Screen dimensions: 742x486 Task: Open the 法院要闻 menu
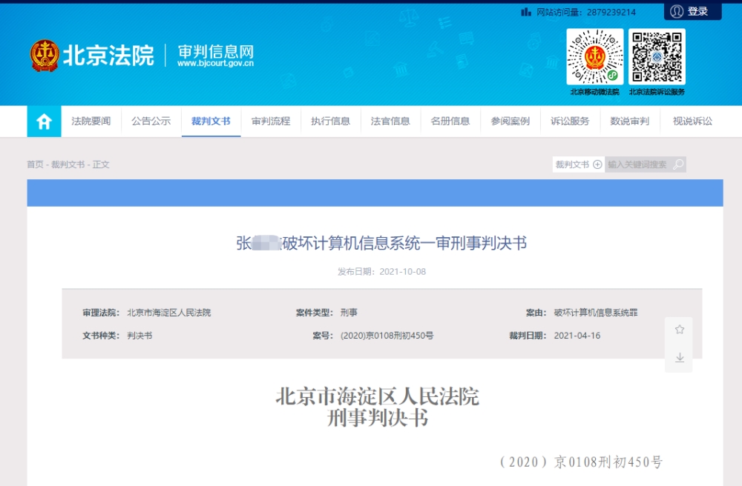[91, 121]
